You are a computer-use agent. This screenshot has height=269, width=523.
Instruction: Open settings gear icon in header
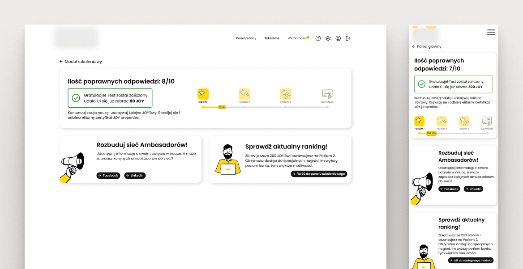click(328, 38)
